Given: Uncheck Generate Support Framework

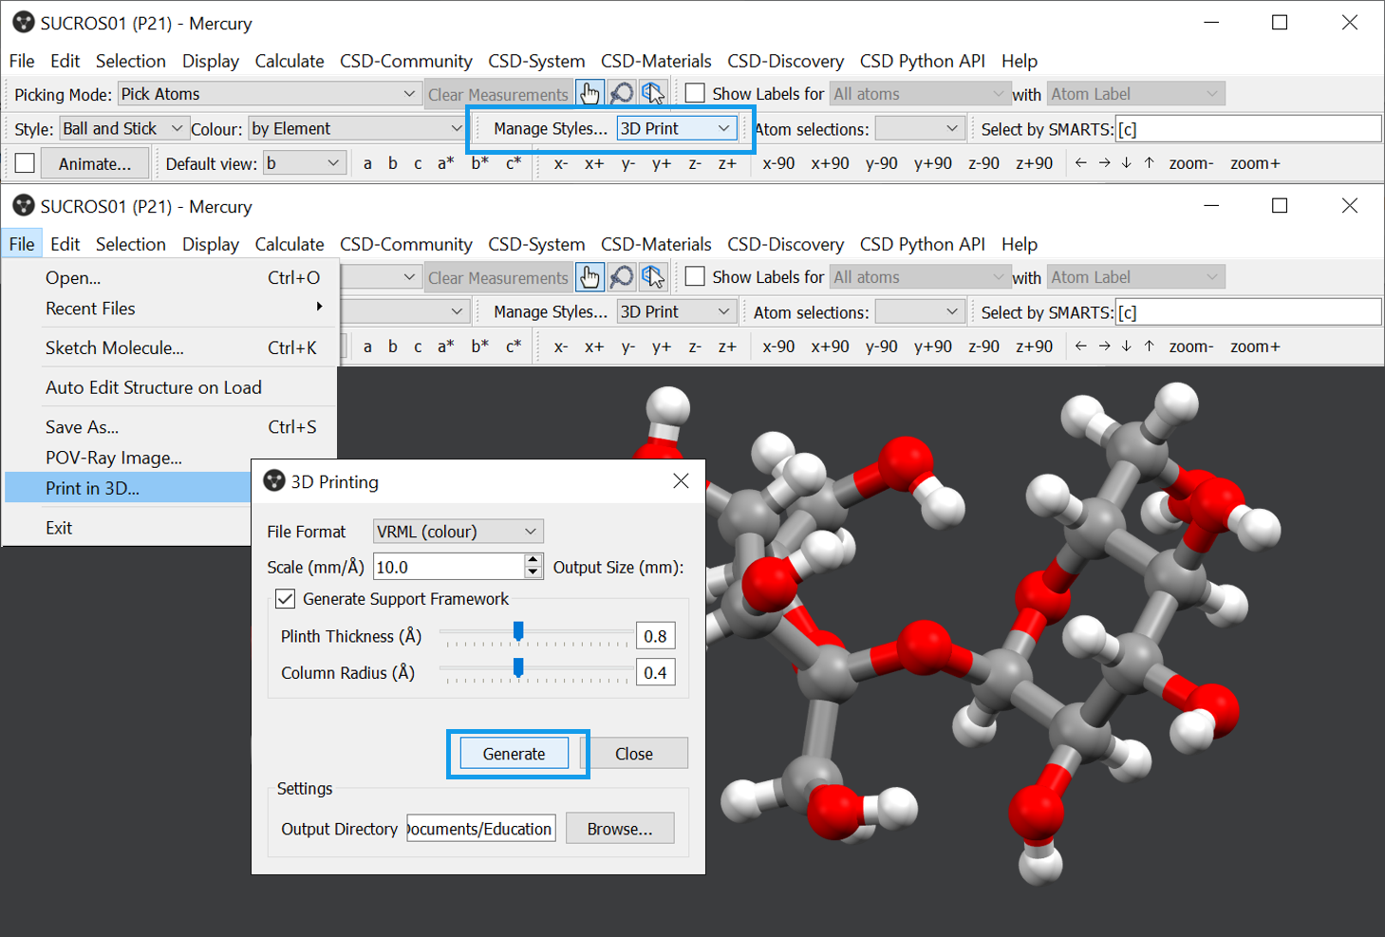Looking at the screenshot, I should [x=286, y=599].
